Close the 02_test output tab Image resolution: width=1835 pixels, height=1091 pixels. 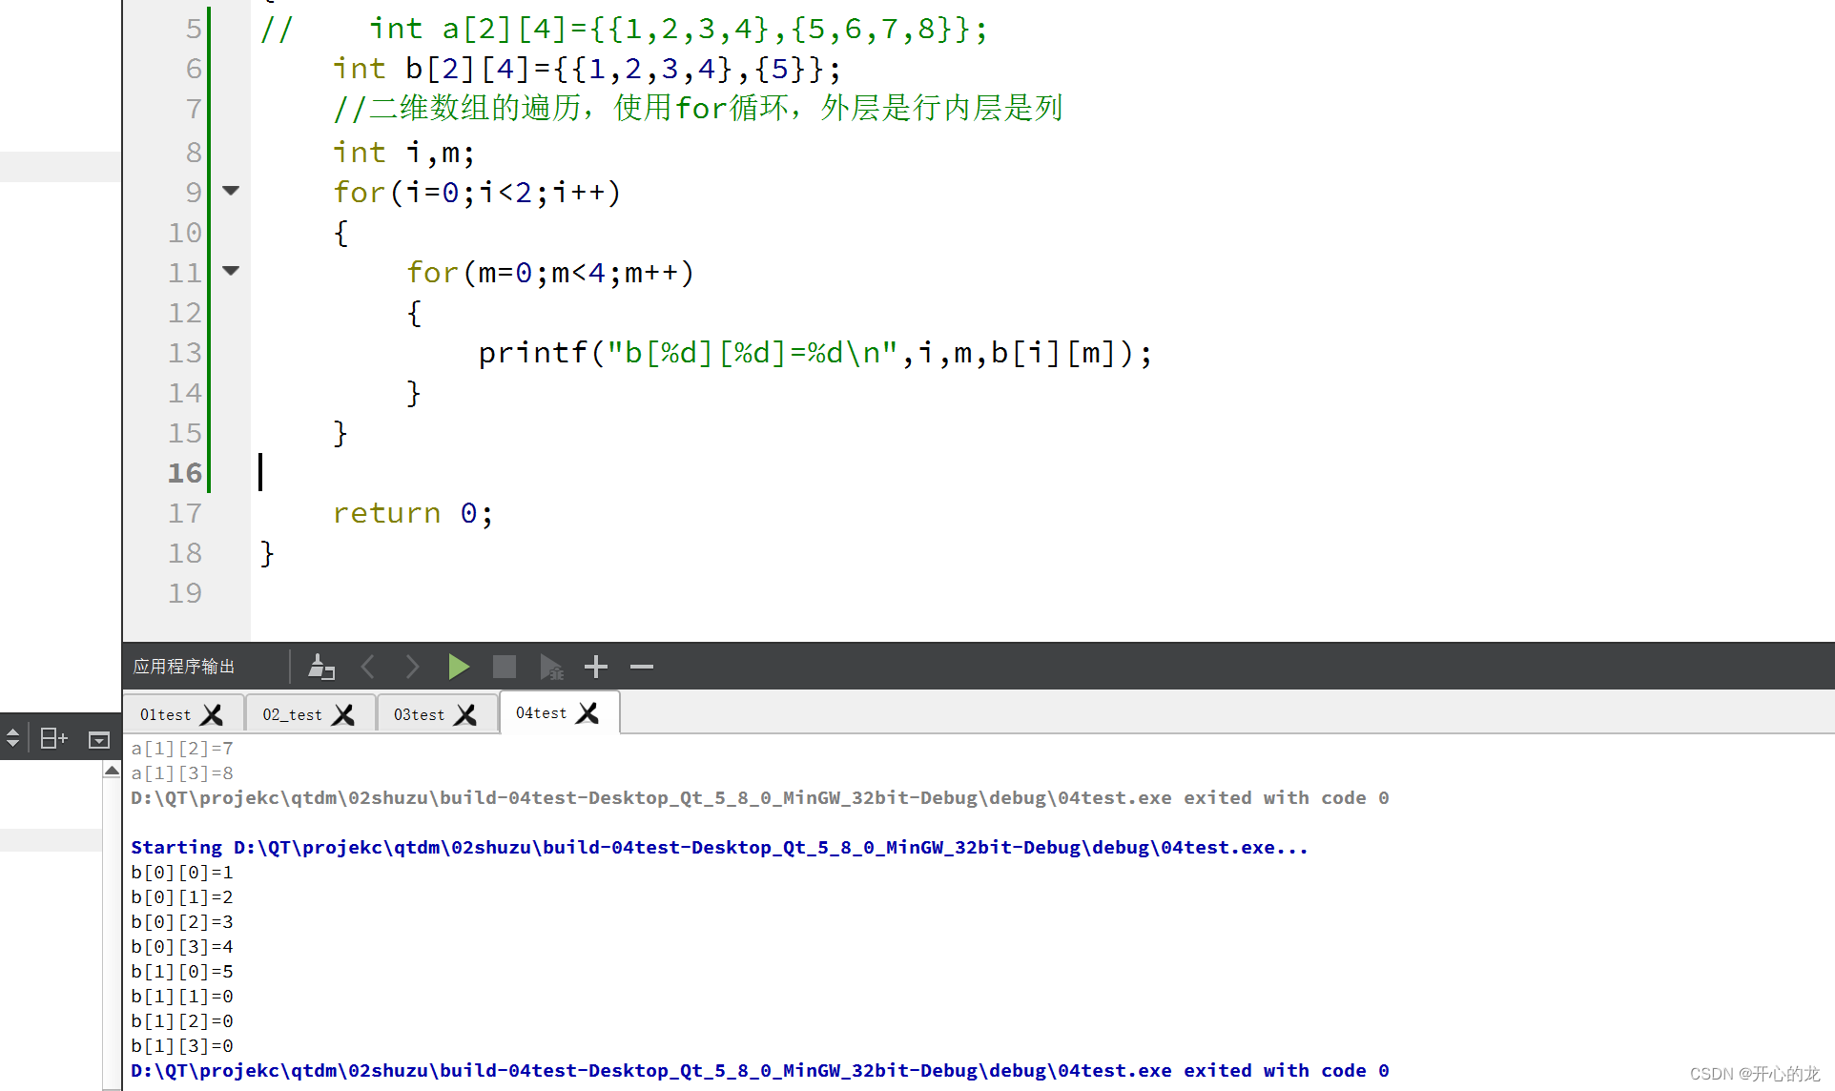coord(343,714)
